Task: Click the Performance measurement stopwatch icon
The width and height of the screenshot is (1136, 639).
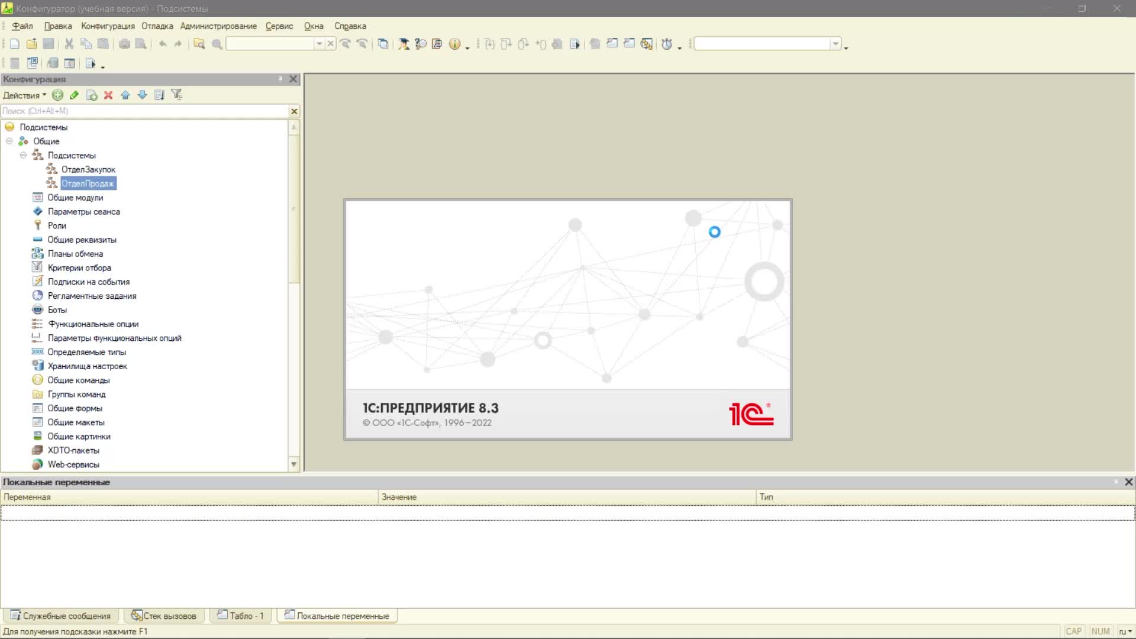Action: click(667, 44)
